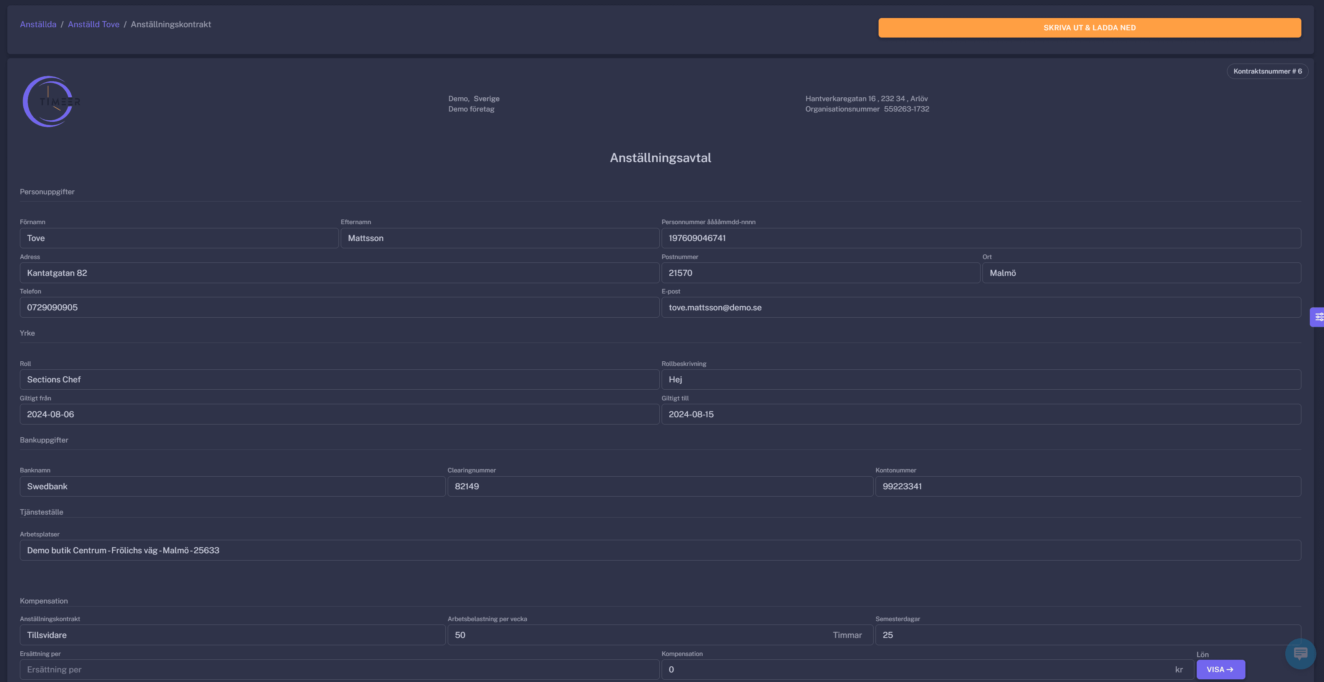This screenshot has width=1324, height=682.
Task: Open the Giltigt från date picker
Action: pos(339,414)
